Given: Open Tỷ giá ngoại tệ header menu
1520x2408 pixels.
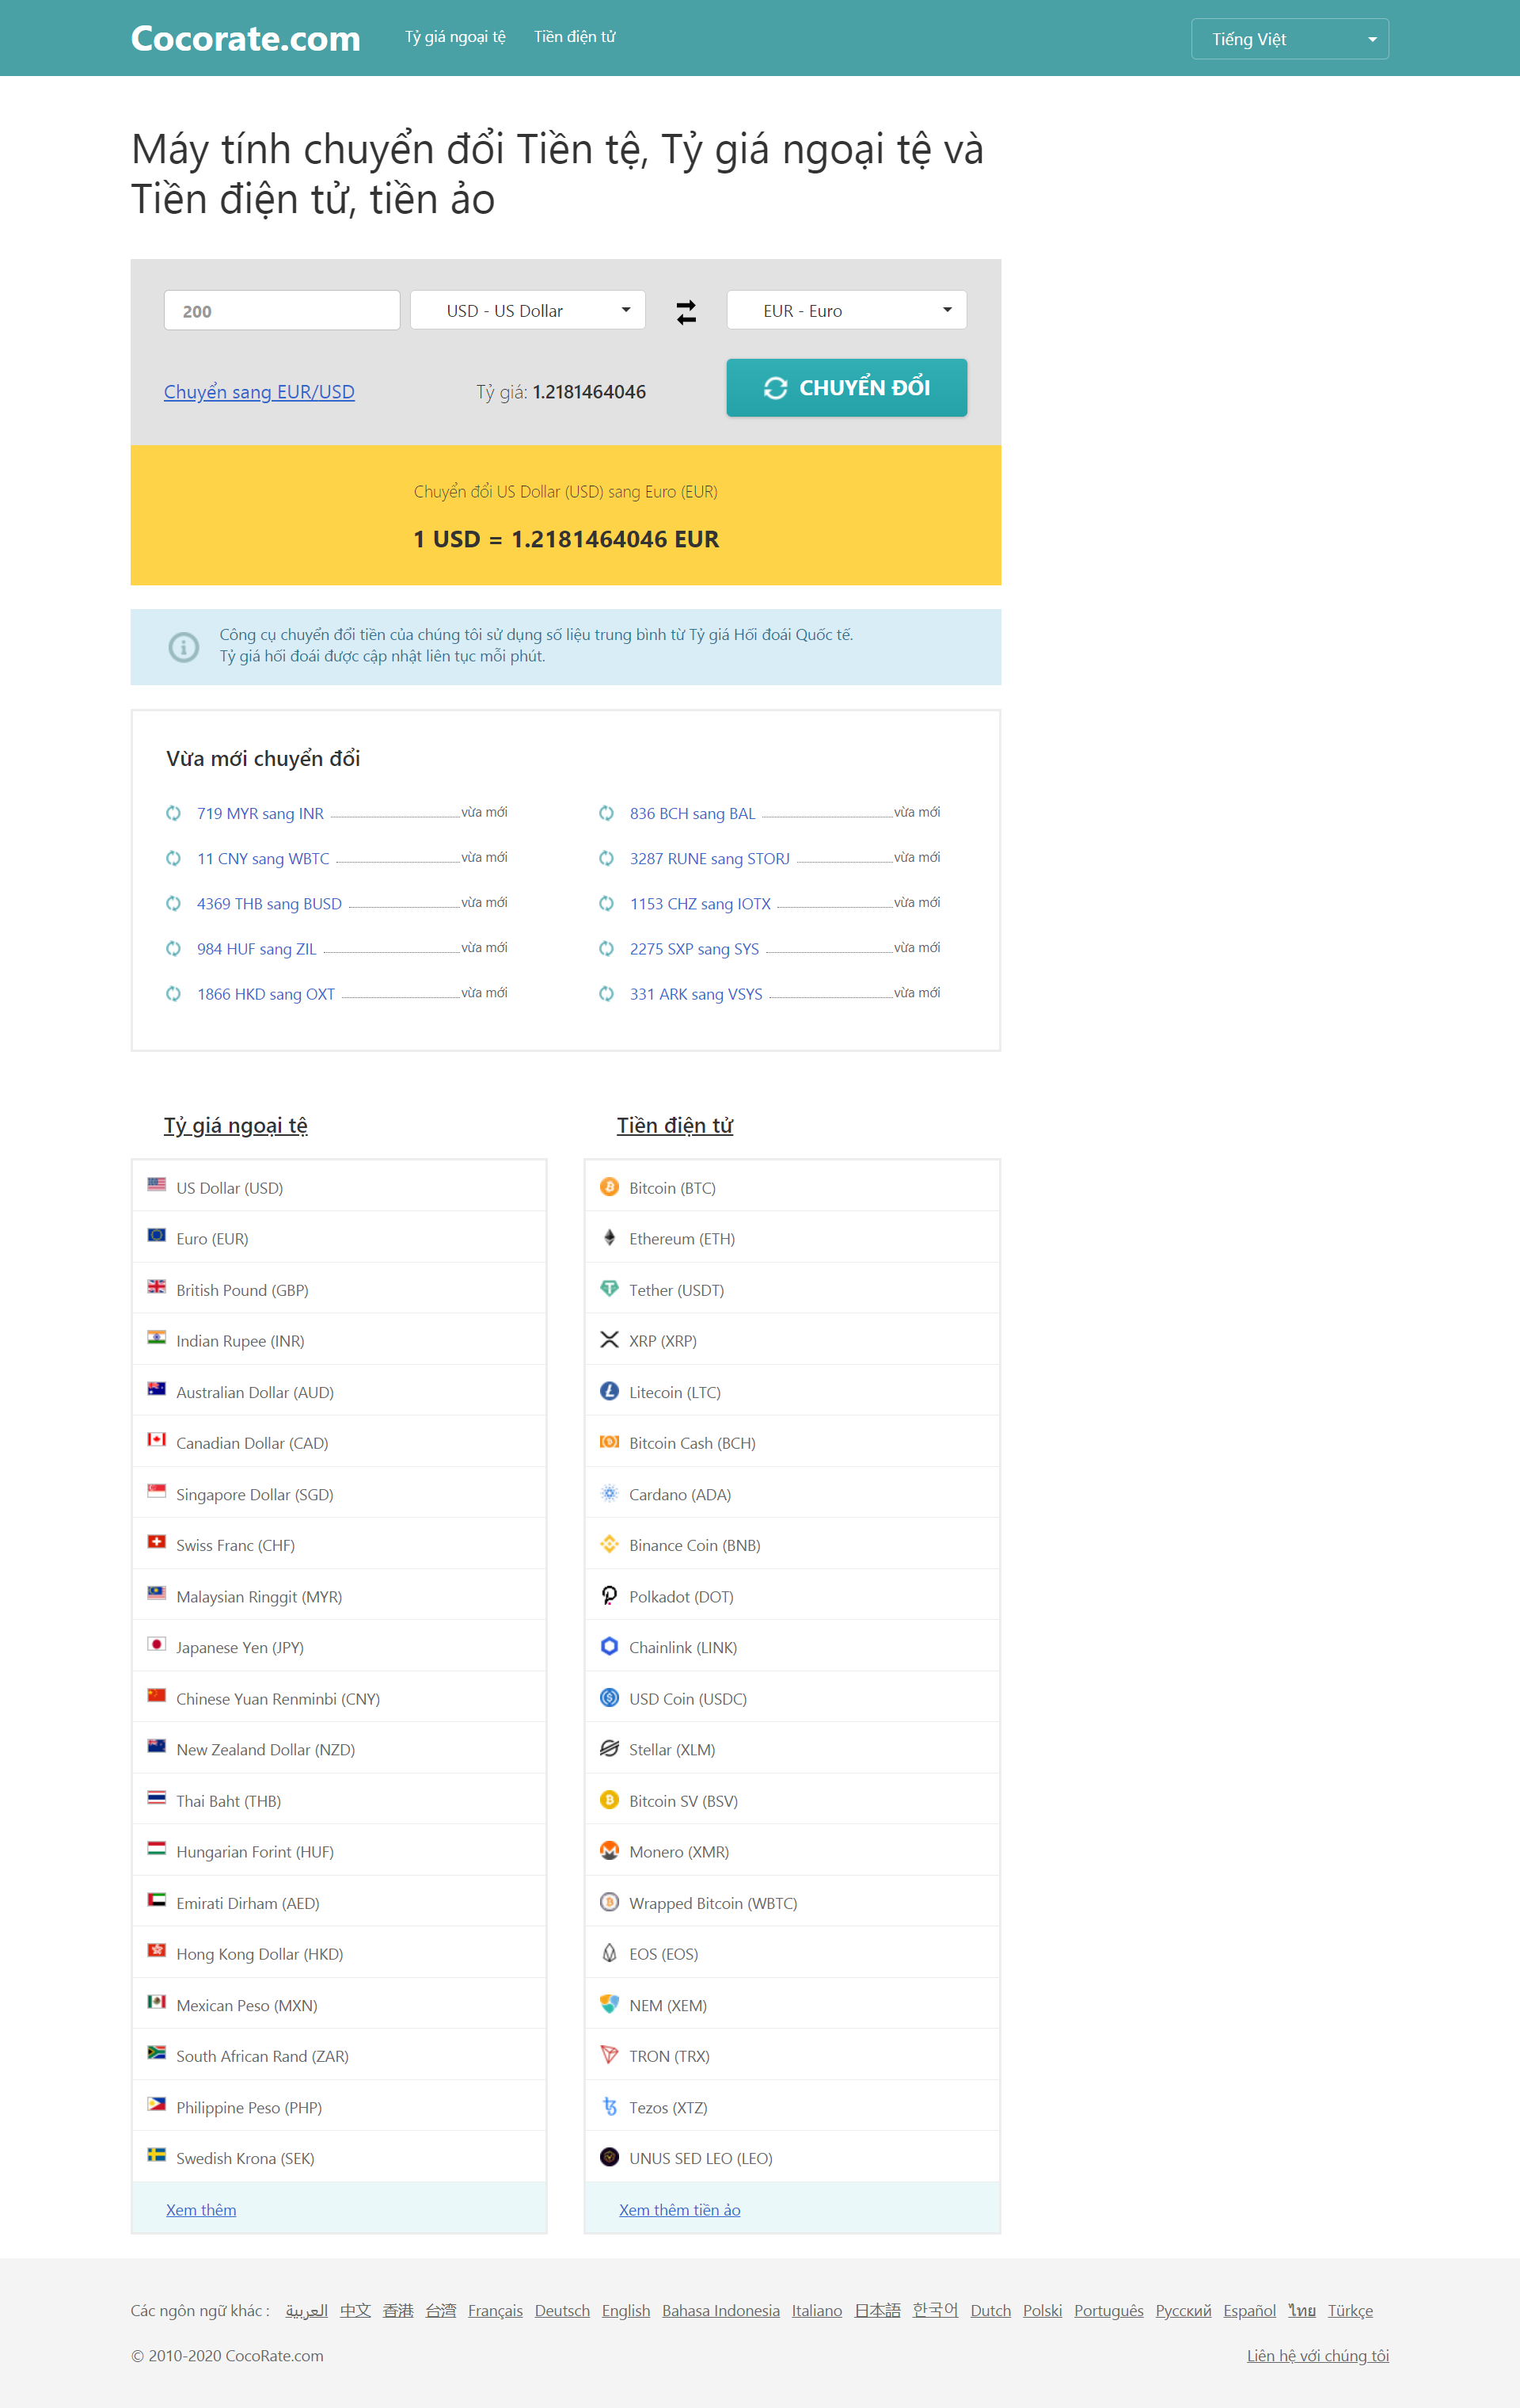Looking at the screenshot, I should (454, 37).
